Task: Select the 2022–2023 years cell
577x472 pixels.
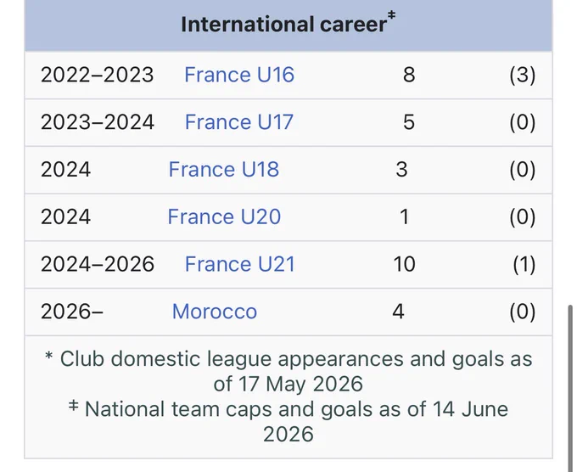Action: tap(97, 75)
